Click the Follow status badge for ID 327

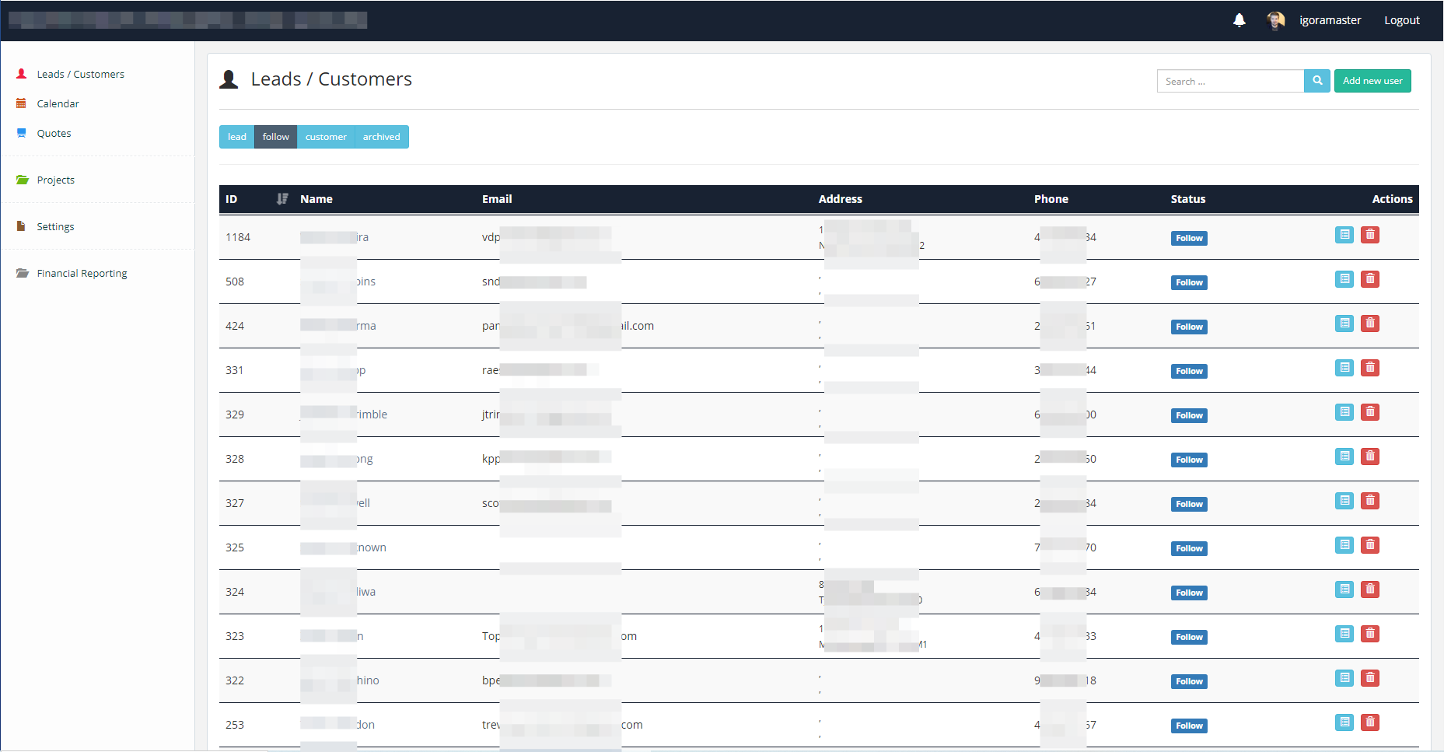point(1189,504)
